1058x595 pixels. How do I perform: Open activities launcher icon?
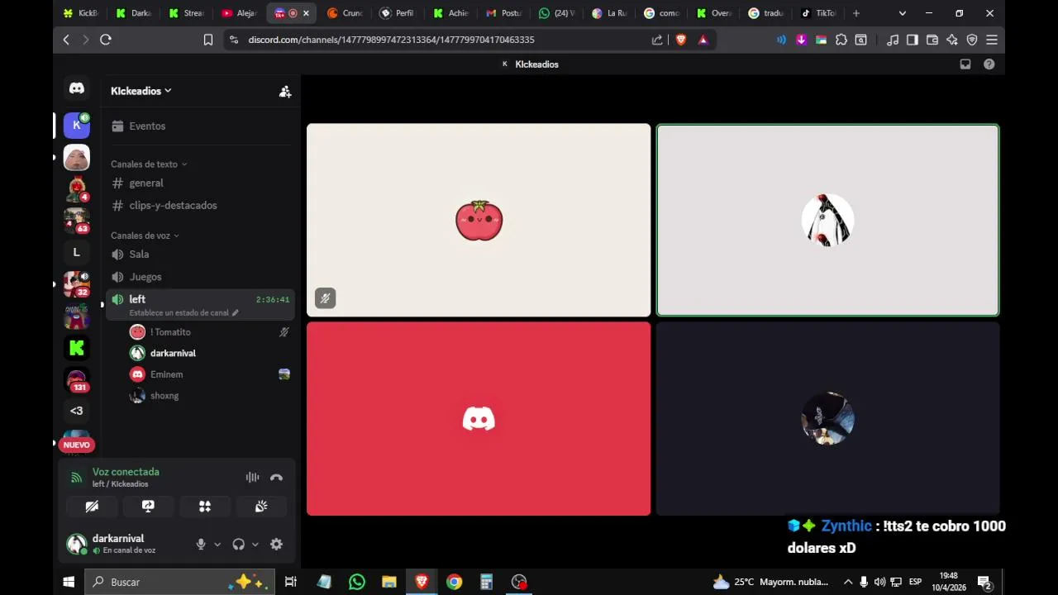(x=204, y=507)
